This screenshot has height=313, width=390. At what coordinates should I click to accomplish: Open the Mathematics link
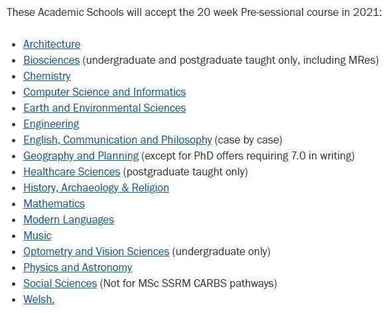coord(54,204)
